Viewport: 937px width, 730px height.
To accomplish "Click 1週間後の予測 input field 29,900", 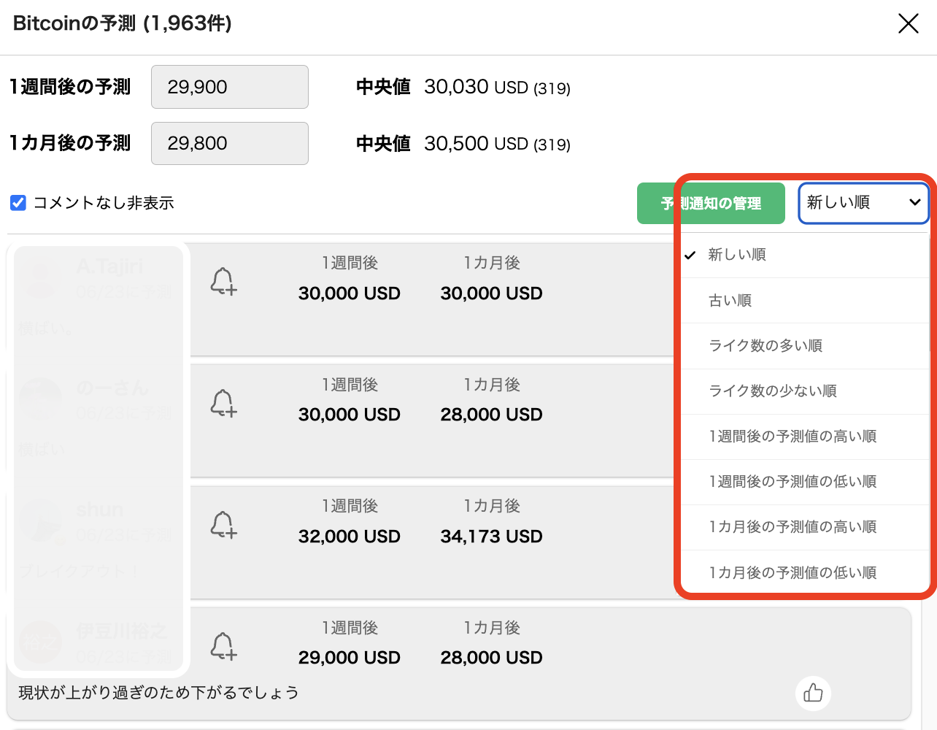I will tap(230, 87).
